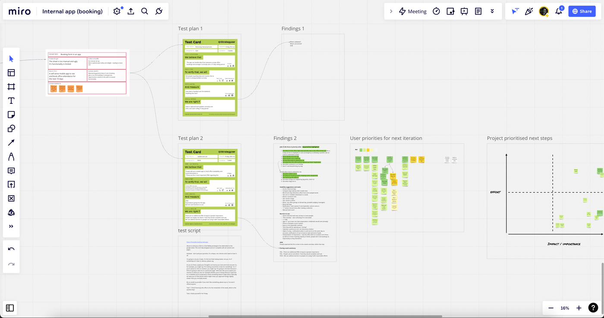Click the EFFORT axis label
Image resolution: width=604 pixels, height=318 pixels.
(x=495, y=192)
